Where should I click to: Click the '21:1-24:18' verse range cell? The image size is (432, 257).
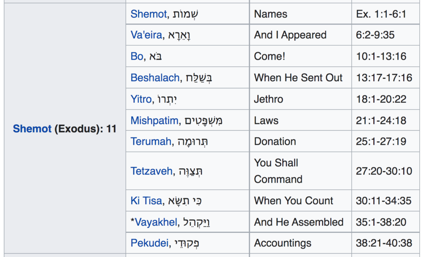point(381,120)
